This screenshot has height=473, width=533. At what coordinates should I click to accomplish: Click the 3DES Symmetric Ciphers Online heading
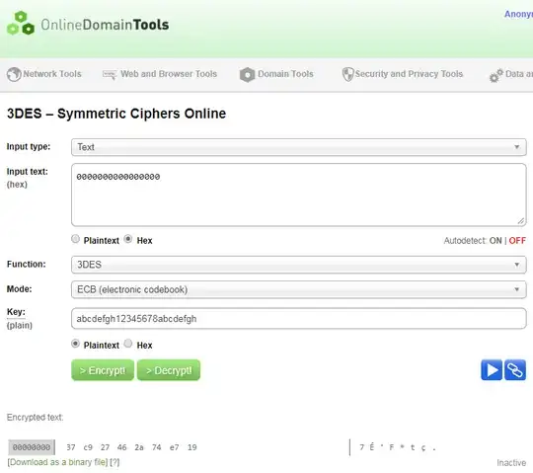pyautogui.click(x=116, y=114)
